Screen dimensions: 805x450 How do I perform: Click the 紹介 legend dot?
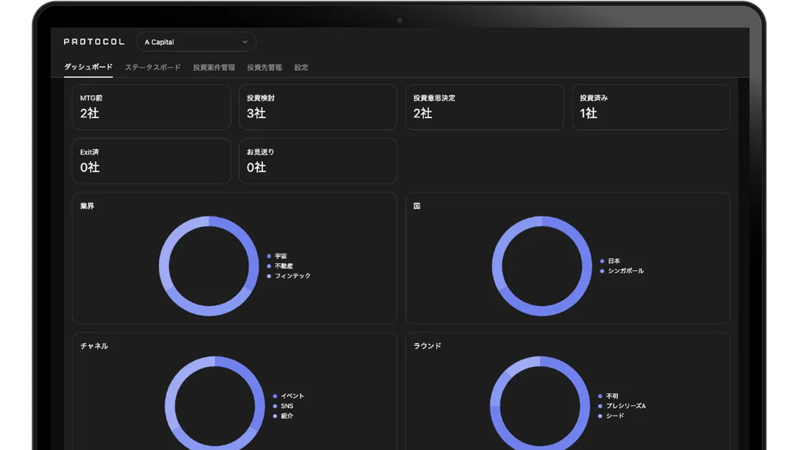275,416
